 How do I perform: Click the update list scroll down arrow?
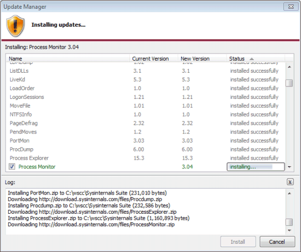290,167
